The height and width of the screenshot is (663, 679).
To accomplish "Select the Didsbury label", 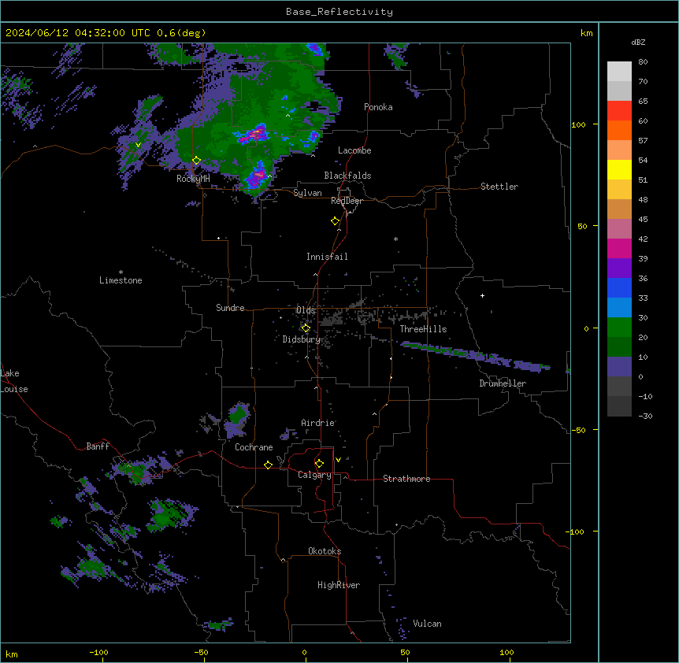I will pyautogui.click(x=301, y=339).
